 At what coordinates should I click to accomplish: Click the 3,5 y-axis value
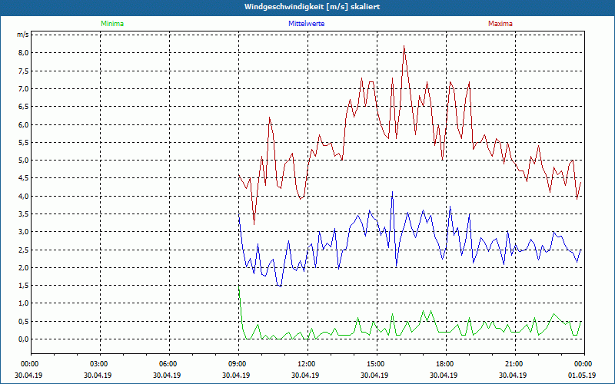click(24, 214)
